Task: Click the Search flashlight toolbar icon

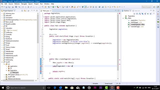Action: (x=78, y=7)
